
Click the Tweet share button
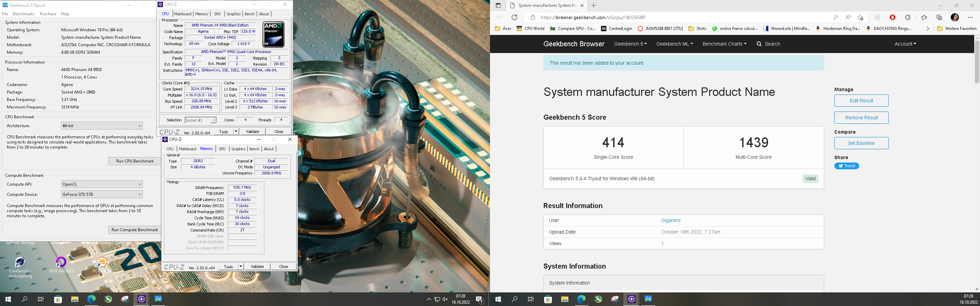[x=847, y=166]
